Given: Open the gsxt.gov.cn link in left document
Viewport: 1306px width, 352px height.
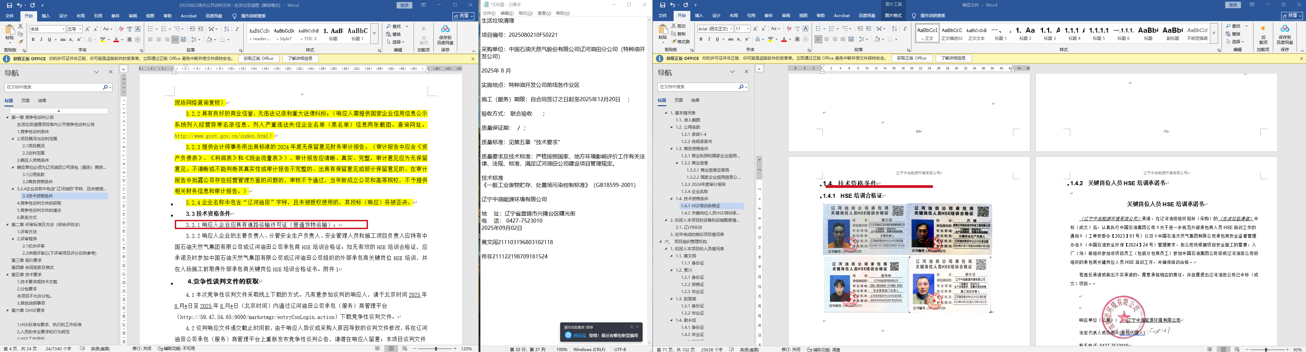Looking at the screenshot, I should [224, 136].
